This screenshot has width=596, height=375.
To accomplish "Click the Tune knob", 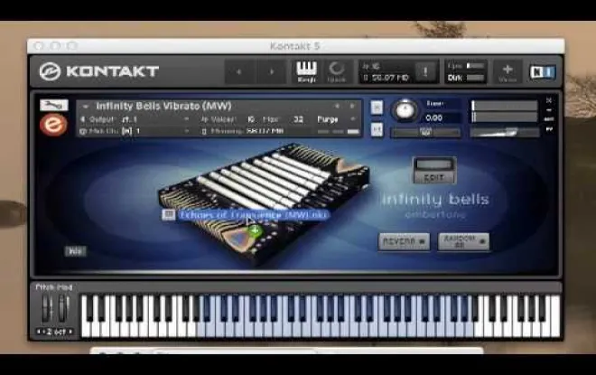I will click(x=405, y=110).
